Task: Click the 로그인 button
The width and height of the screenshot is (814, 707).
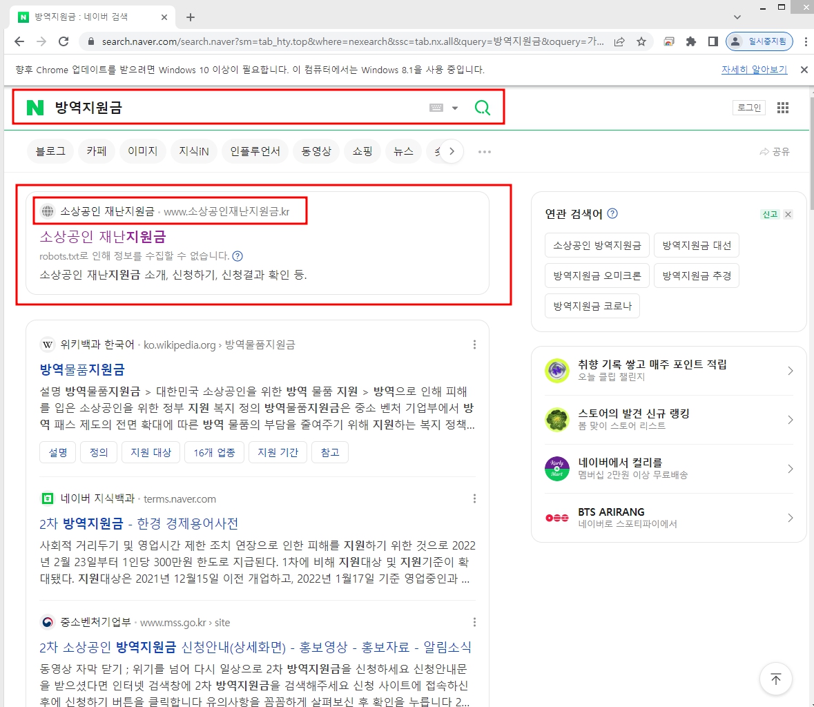Action: [748, 108]
